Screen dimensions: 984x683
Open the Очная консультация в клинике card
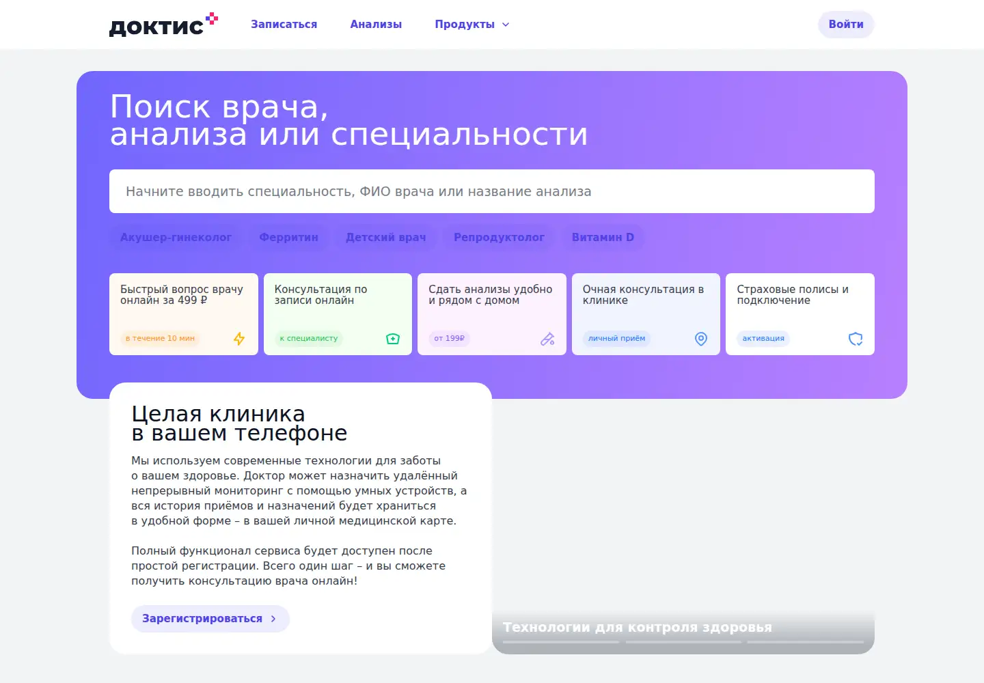tap(646, 314)
